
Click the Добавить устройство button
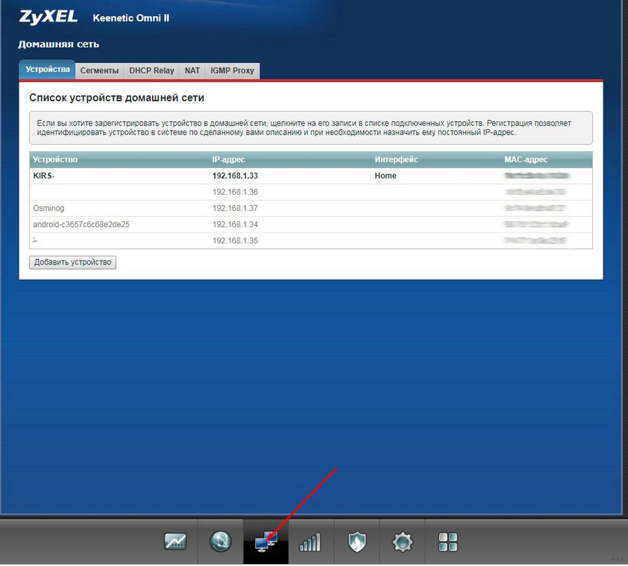73,263
